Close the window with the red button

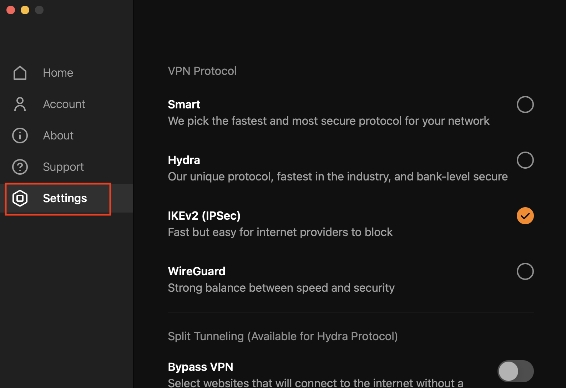point(11,10)
